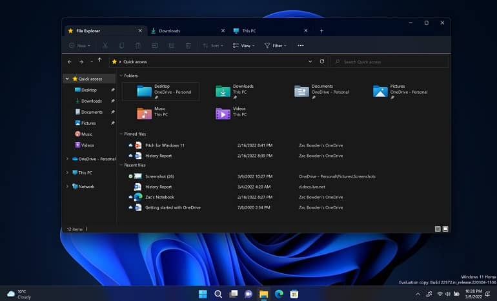Open the New dropdown menu
This screenshot has width=497, height=301.
pyautogui.click(x=79, y=46)
